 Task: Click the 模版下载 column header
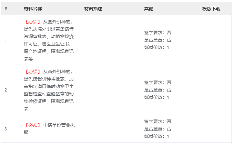click(211, 9)
